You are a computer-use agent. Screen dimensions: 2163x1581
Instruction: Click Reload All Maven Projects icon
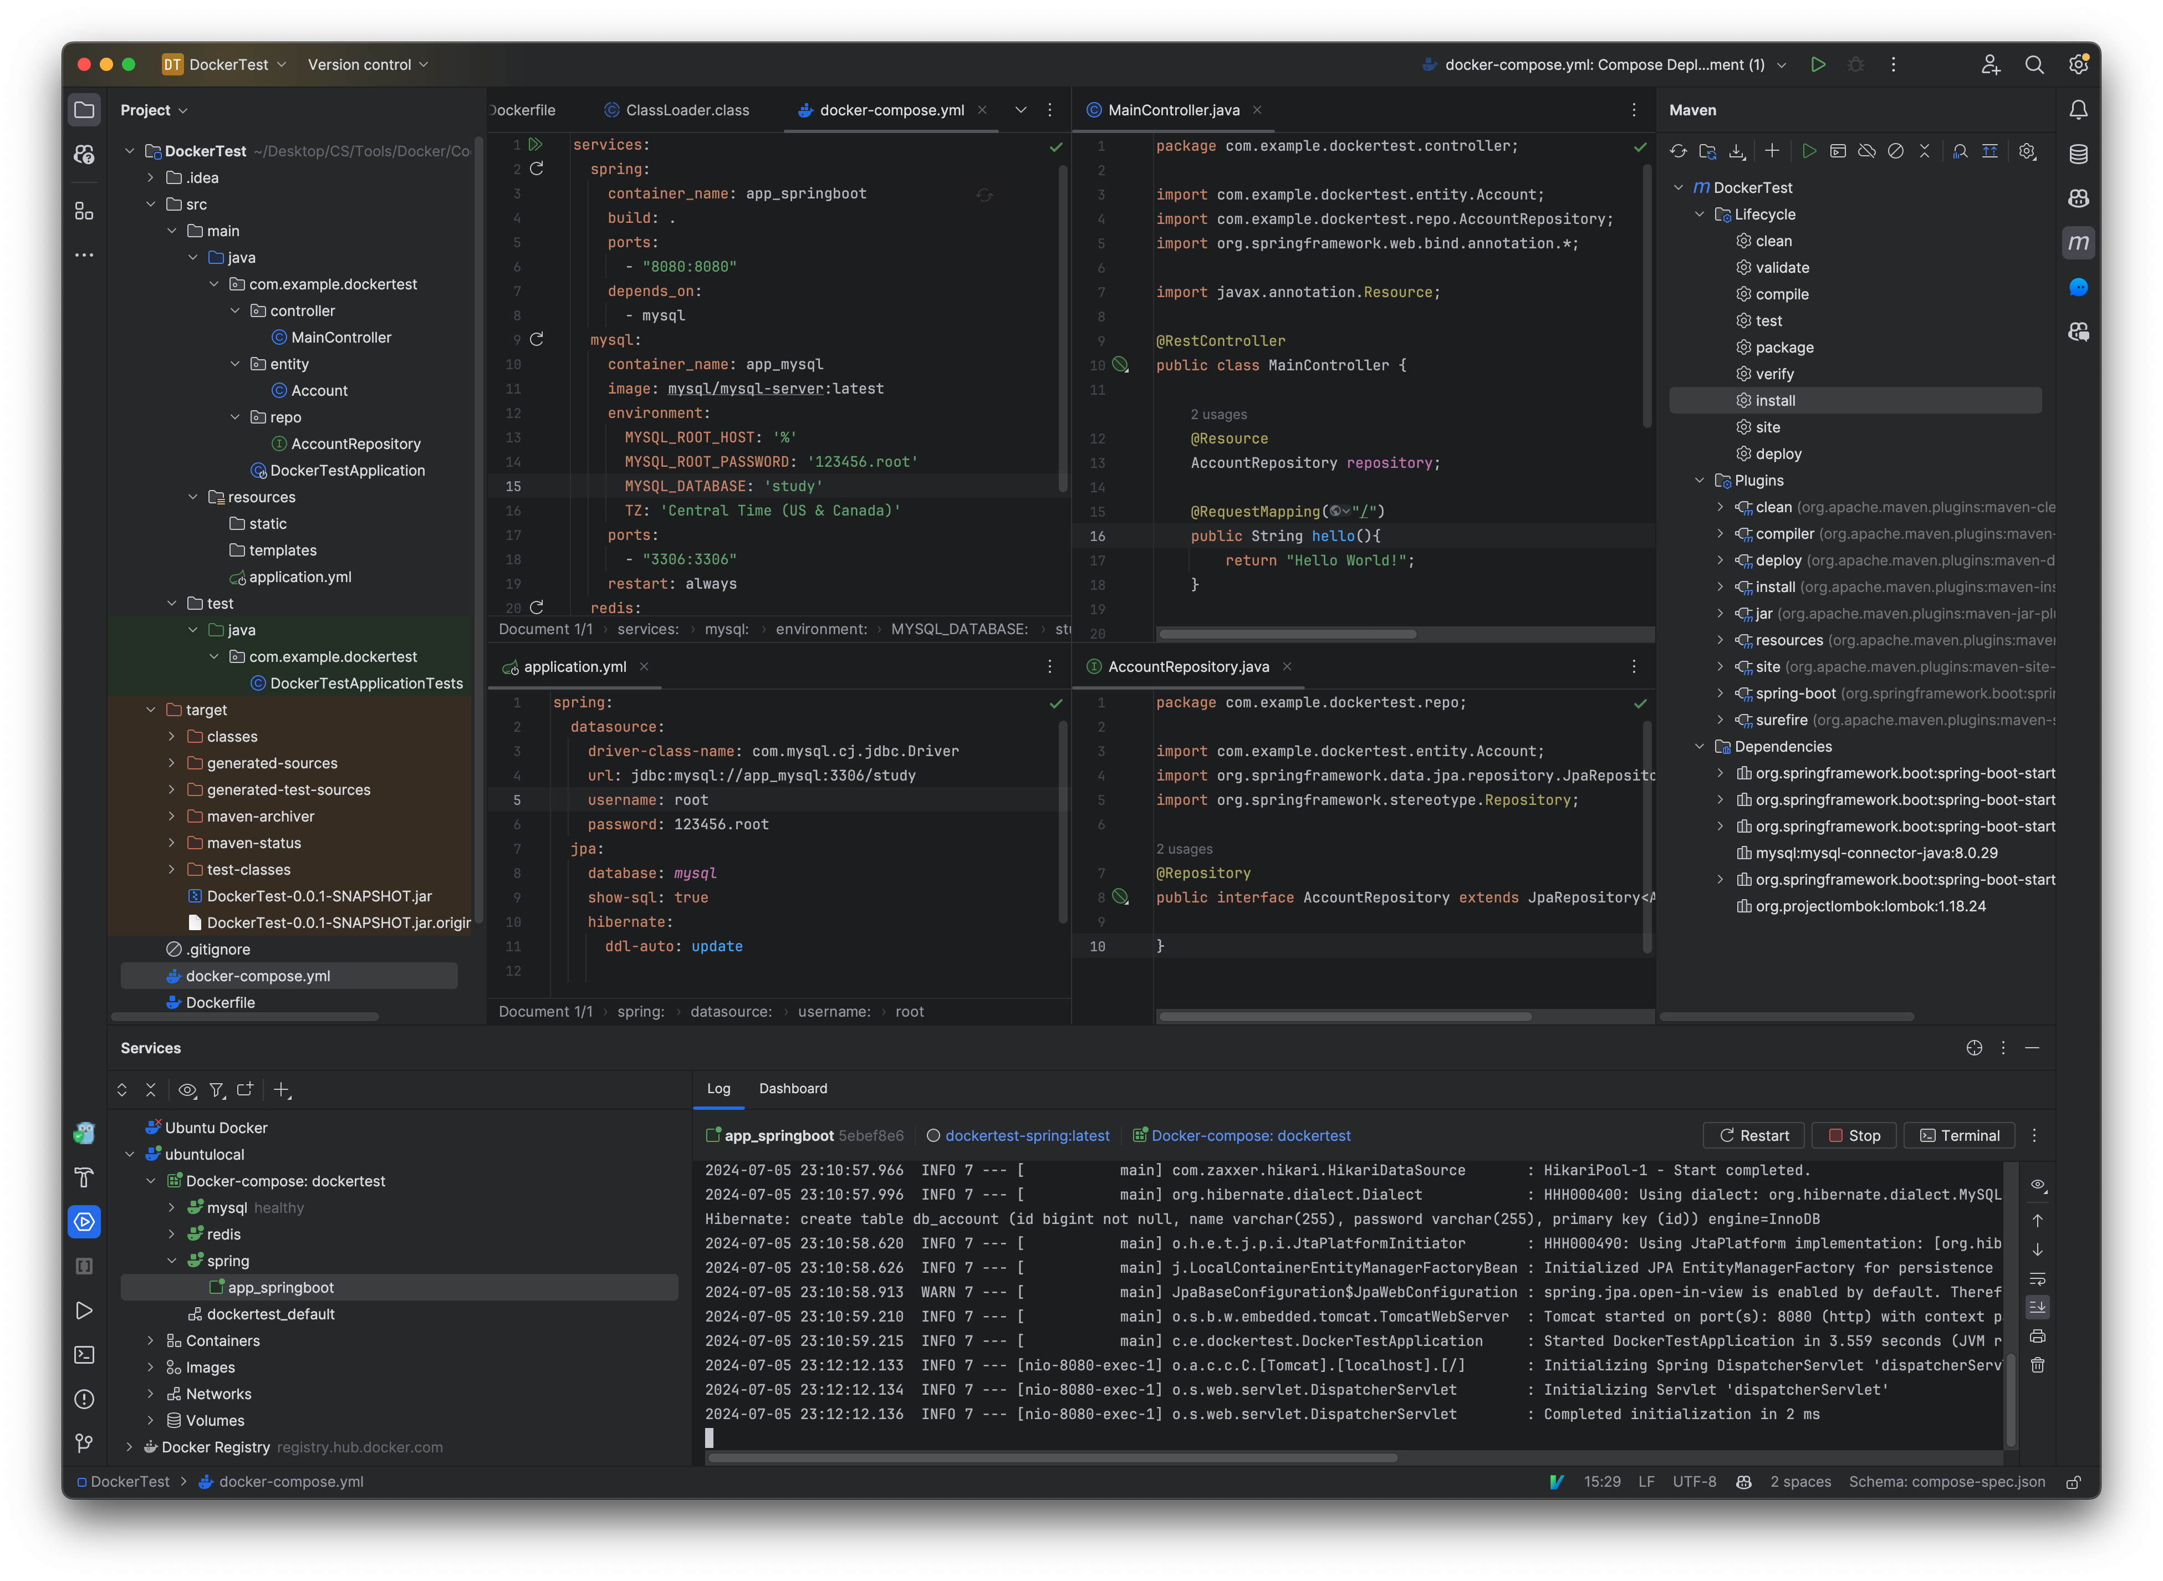[x=1678, y=151]
